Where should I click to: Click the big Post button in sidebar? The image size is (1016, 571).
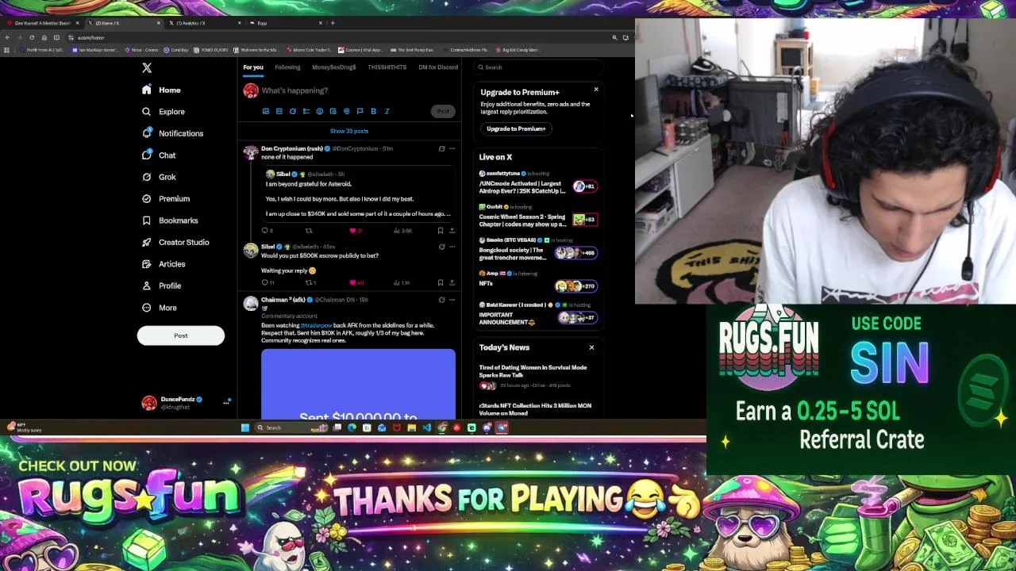pos(181,335)
